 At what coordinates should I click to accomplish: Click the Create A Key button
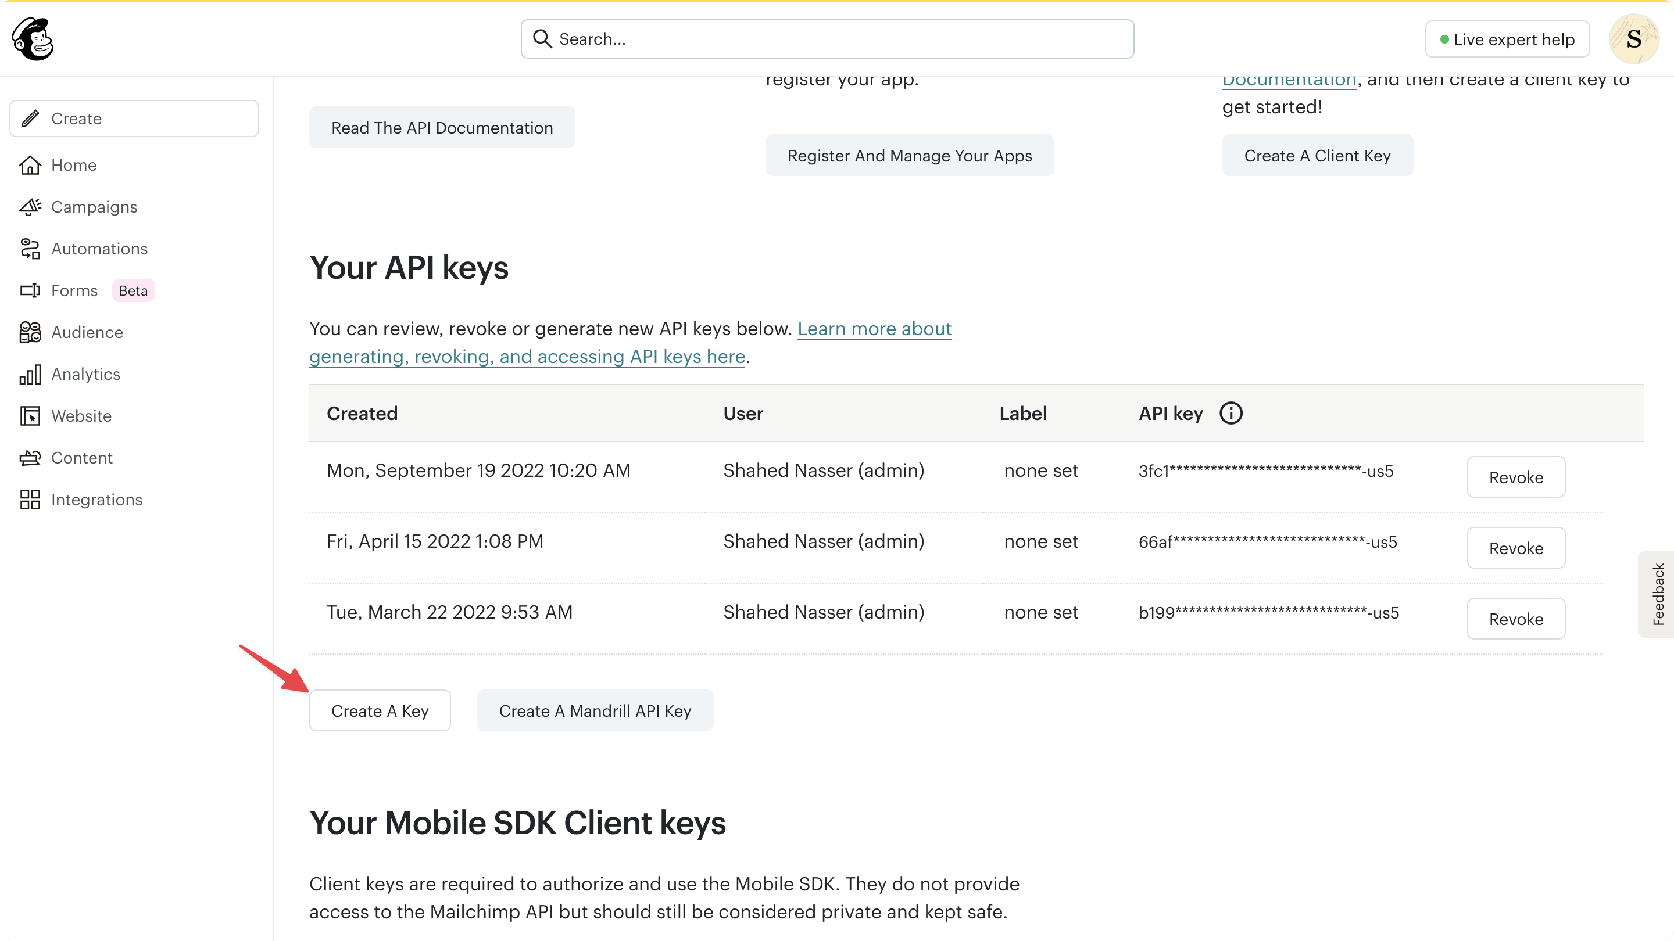coord(380,710)
